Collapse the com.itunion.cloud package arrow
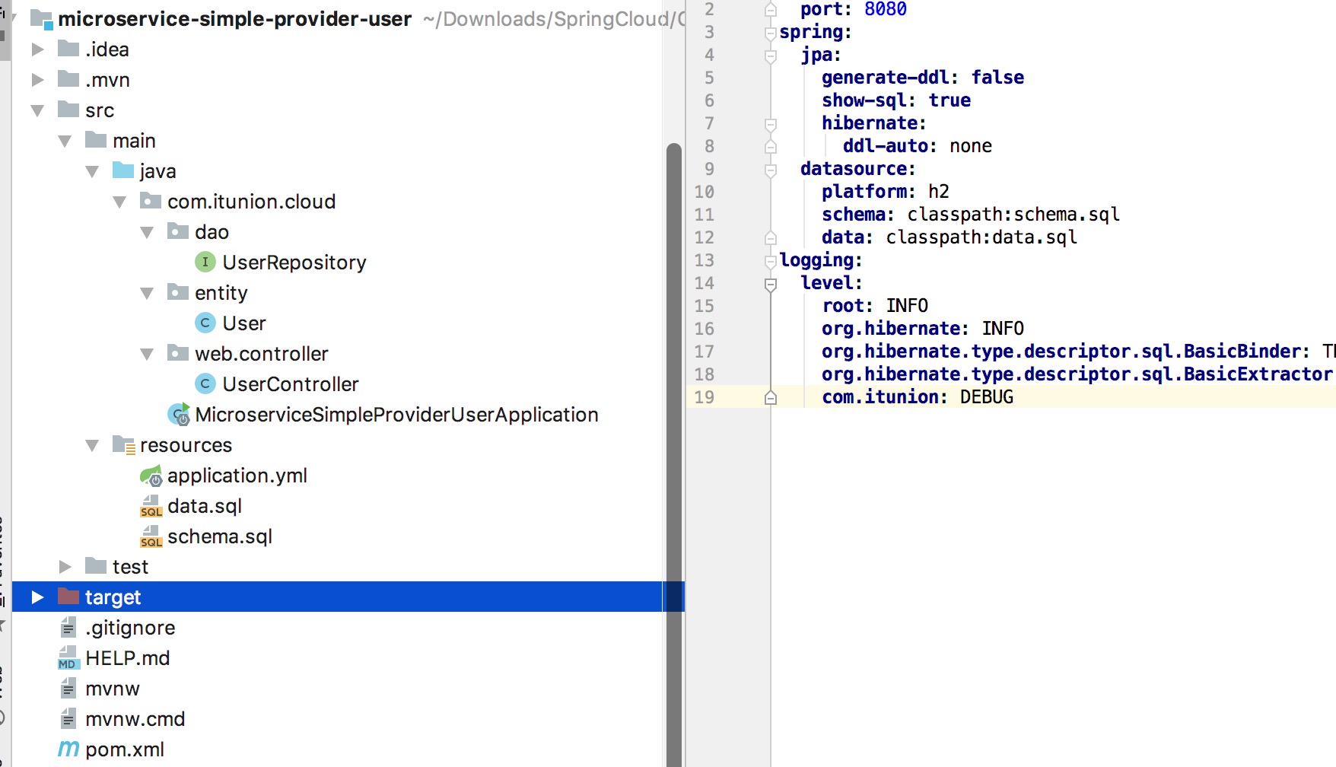The height and width of the screenshot is (767, 1336). tap(119, 202)
